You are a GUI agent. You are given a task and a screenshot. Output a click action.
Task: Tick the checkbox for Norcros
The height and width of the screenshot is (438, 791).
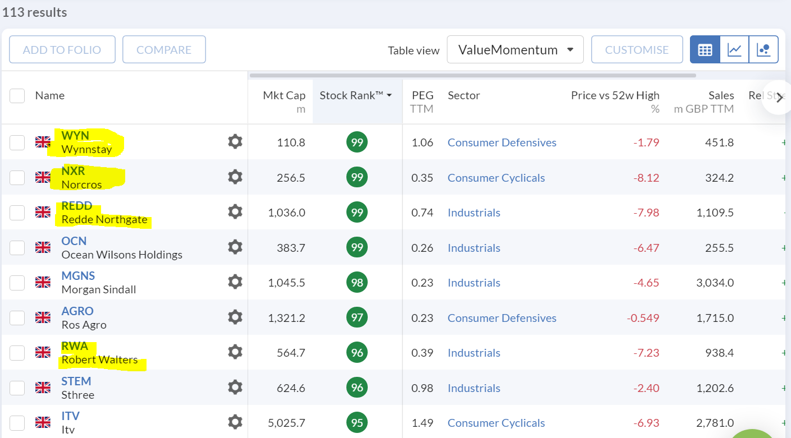[17, 178]
